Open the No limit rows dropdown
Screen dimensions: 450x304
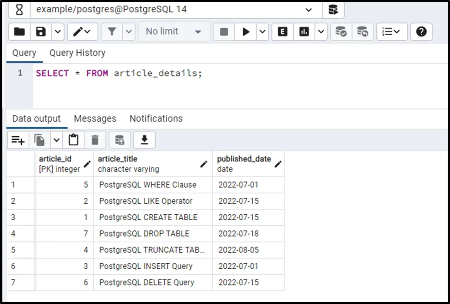tap(173, 32)
